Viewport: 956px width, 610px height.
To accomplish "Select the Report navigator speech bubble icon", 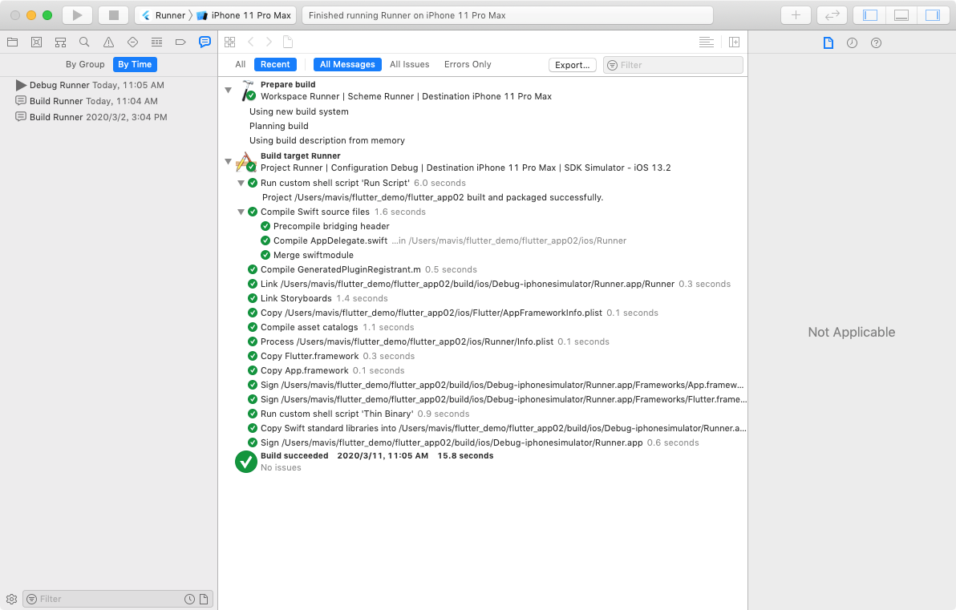I will (205, 42).
